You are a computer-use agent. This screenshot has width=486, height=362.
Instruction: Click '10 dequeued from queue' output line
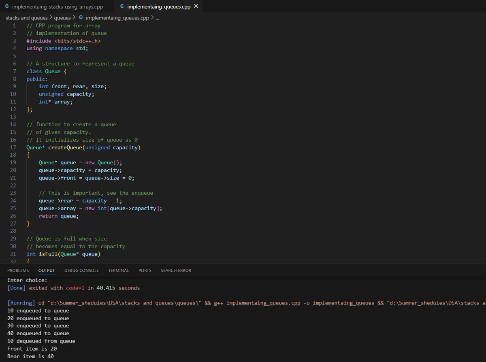(41, 341)
